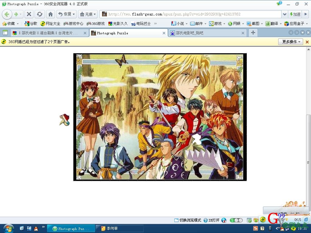Expand the 无痕 dropdown arrow
This screenshot has height=233, width=311.
pos(95,14)
